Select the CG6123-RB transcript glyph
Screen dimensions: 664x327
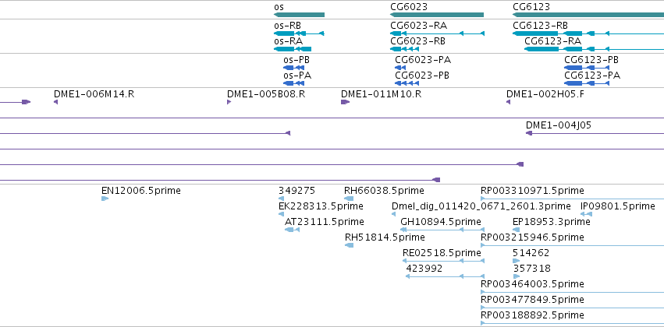pyautogui.click(x=588, y=33)
